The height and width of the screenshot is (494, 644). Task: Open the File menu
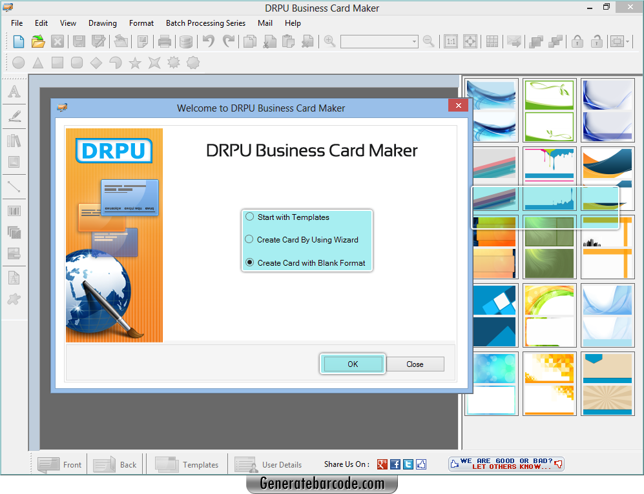click(17, 23)
